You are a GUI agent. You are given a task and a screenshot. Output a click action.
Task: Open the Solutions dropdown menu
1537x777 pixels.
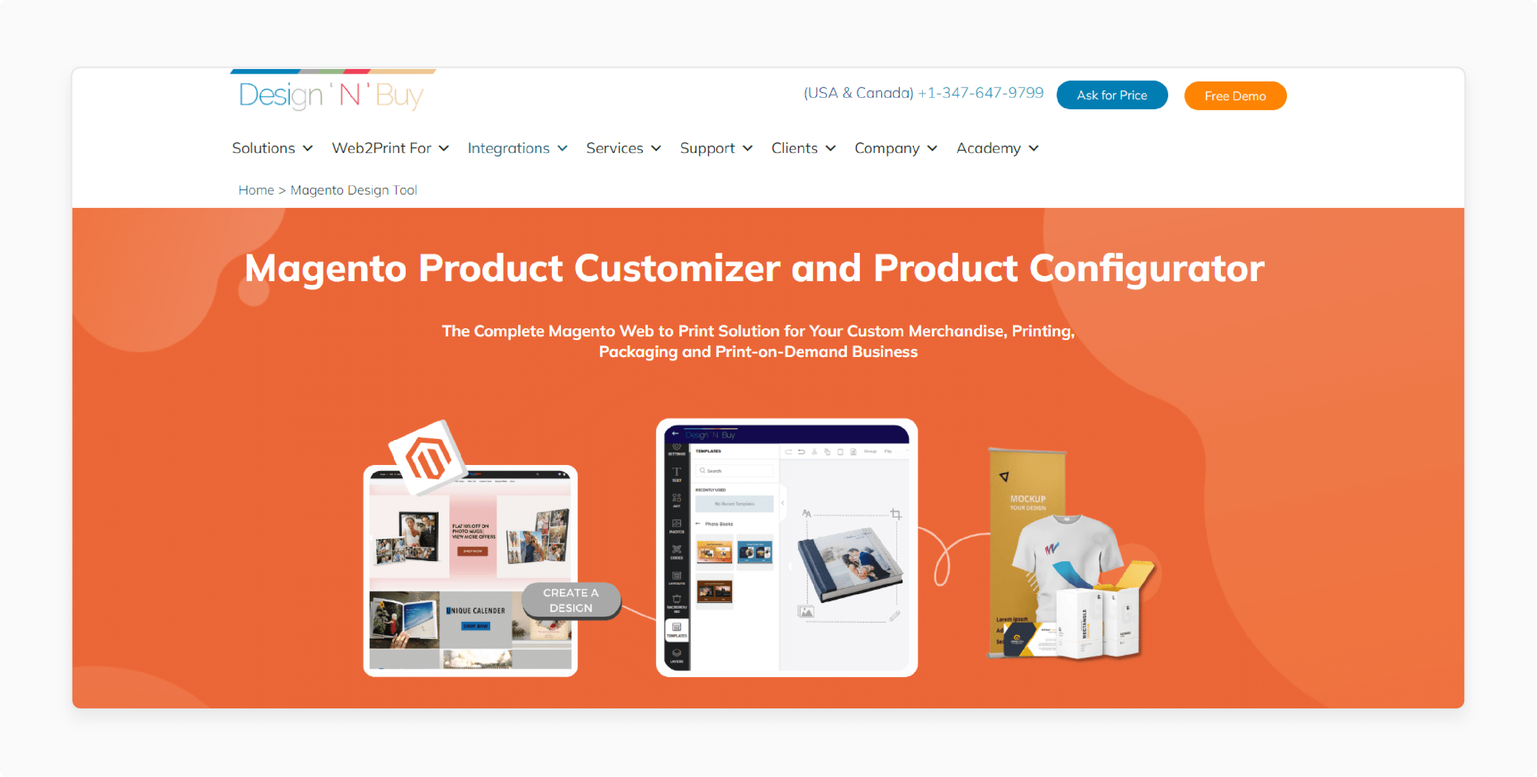272,148
